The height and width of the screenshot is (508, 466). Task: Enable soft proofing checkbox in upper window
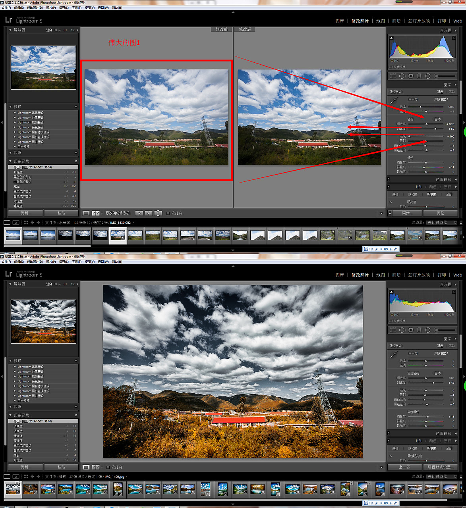pyautogui.click(x=168, y=213)
